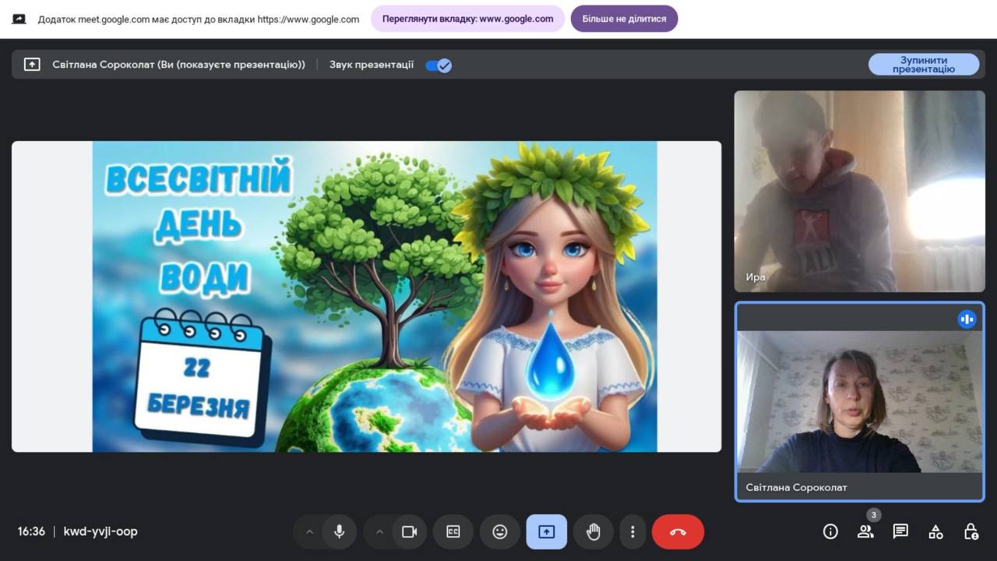Viewport: 997px width, 561px height.
Task: Open the participants list
Action: coord(865,531)
